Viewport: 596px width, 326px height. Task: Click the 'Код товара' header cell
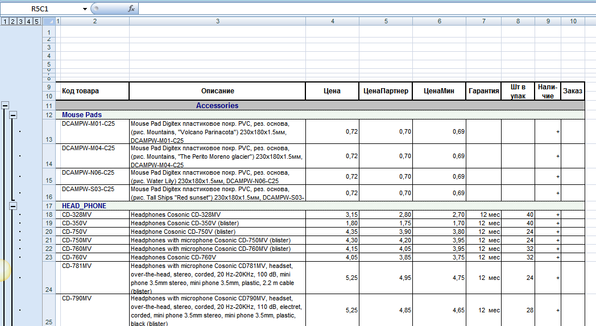pos(94,91)
